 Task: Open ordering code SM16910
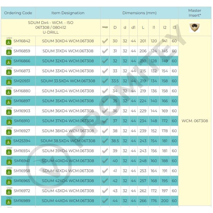pos(22,121)
